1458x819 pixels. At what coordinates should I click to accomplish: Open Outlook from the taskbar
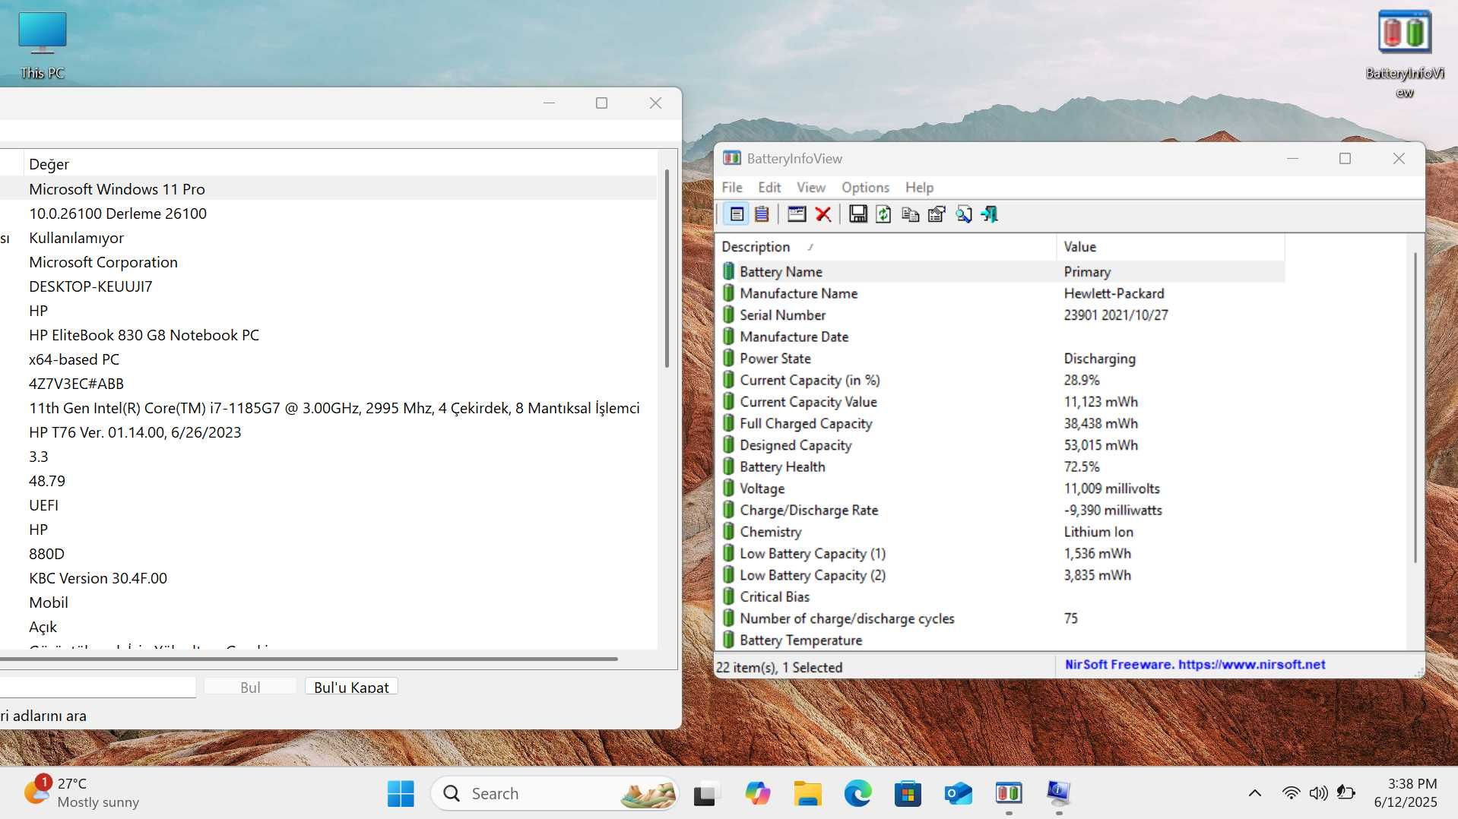pyautogui.click(x=958, y=793)
